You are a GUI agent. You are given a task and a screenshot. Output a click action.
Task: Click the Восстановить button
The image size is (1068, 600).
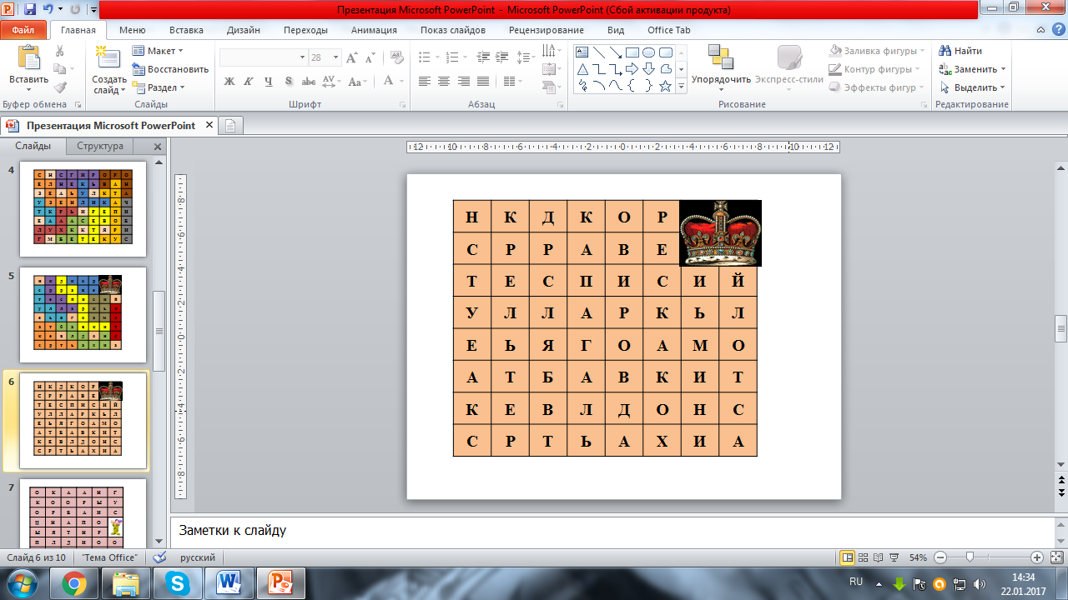170,69
